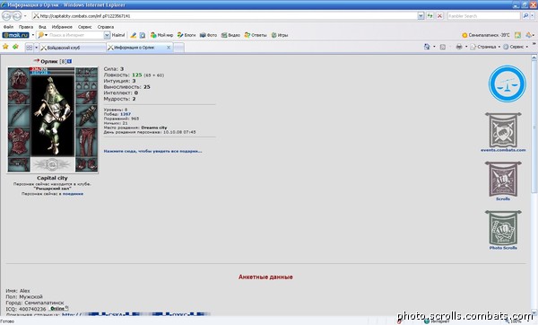This screenshot has height=325, width=538.
Task: Open the search provider dropdown arrow
Action: pos(533,16)
